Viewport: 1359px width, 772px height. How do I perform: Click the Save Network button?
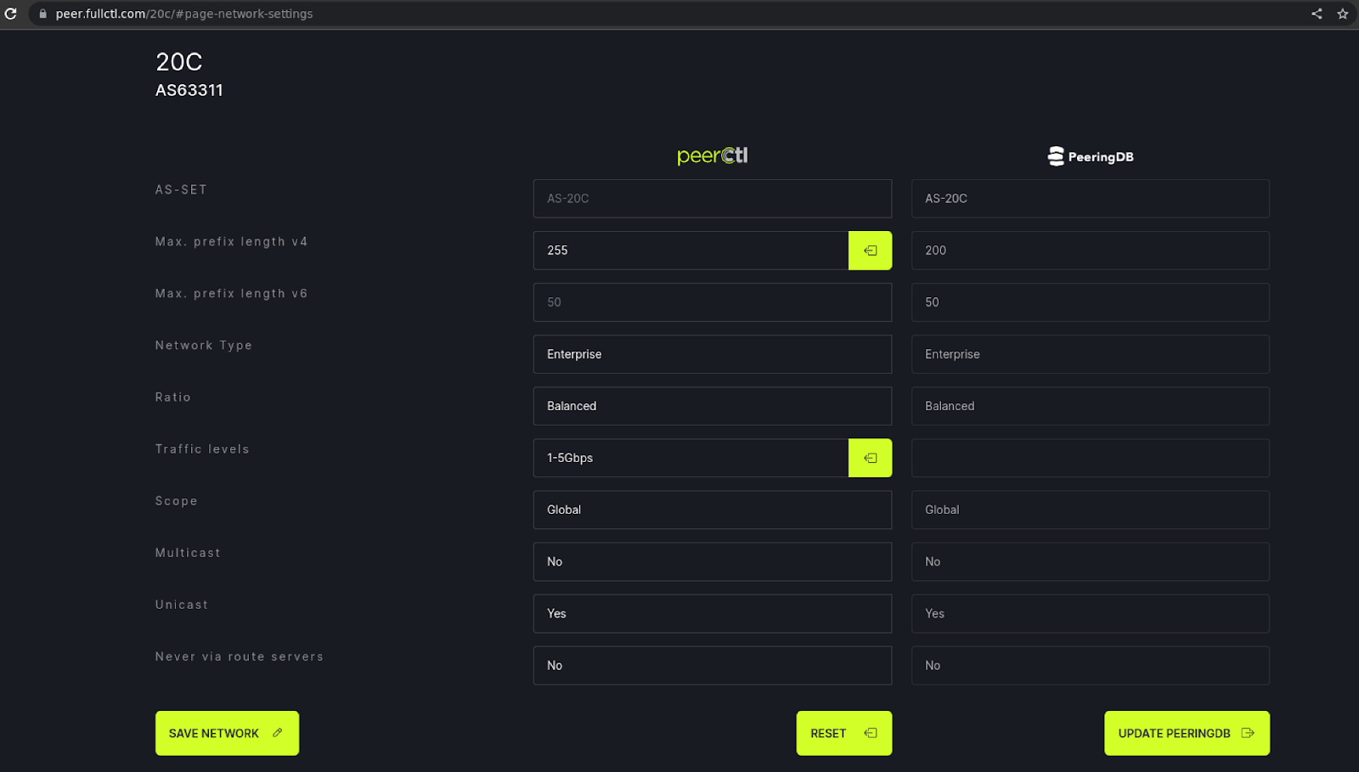point(227,732)
